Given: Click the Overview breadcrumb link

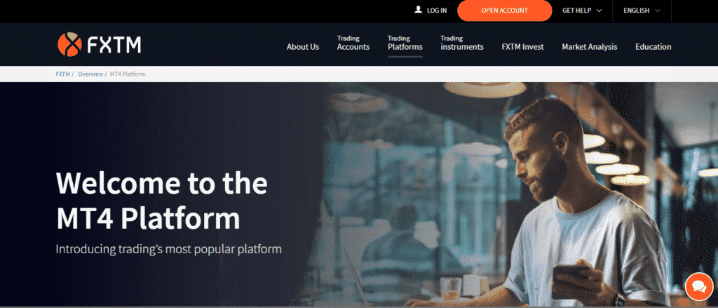Looking at the screenshot, I should [90, 74].
